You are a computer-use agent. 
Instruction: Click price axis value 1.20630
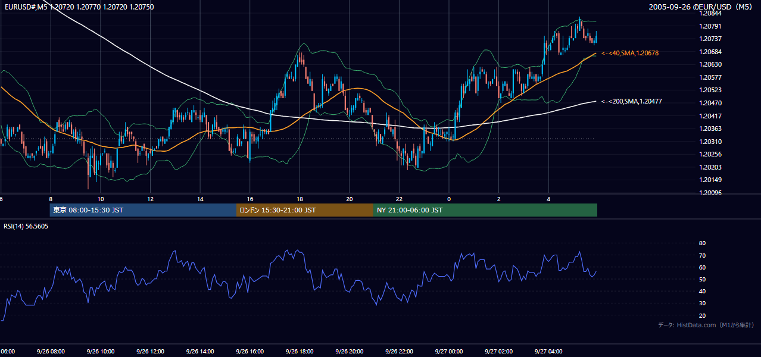711,64
